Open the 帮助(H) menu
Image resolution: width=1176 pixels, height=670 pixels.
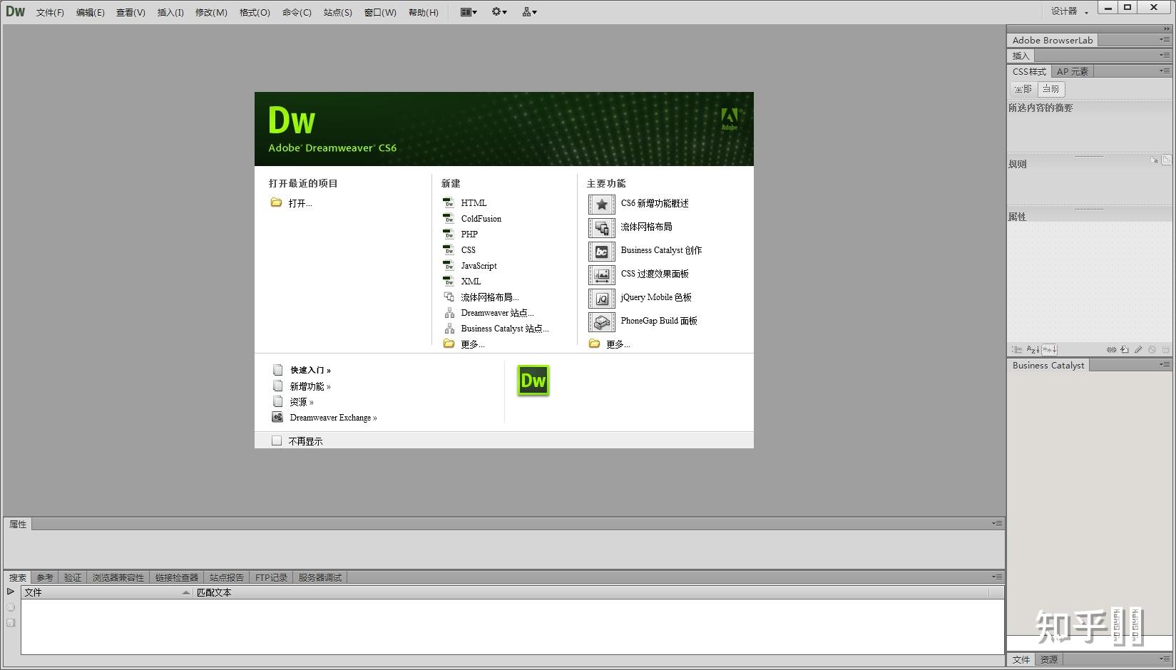424,12
